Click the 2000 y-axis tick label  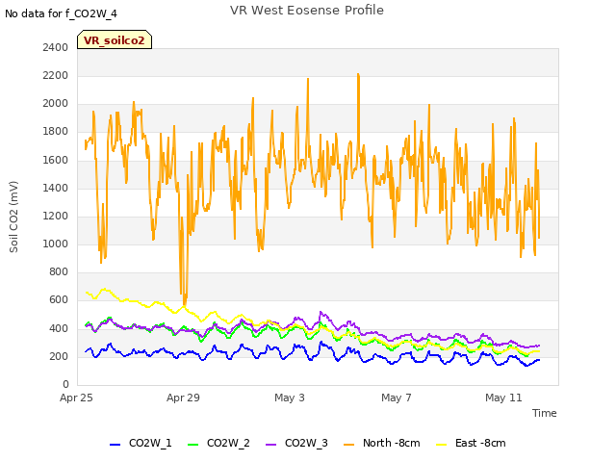click(x=56, y=104)
